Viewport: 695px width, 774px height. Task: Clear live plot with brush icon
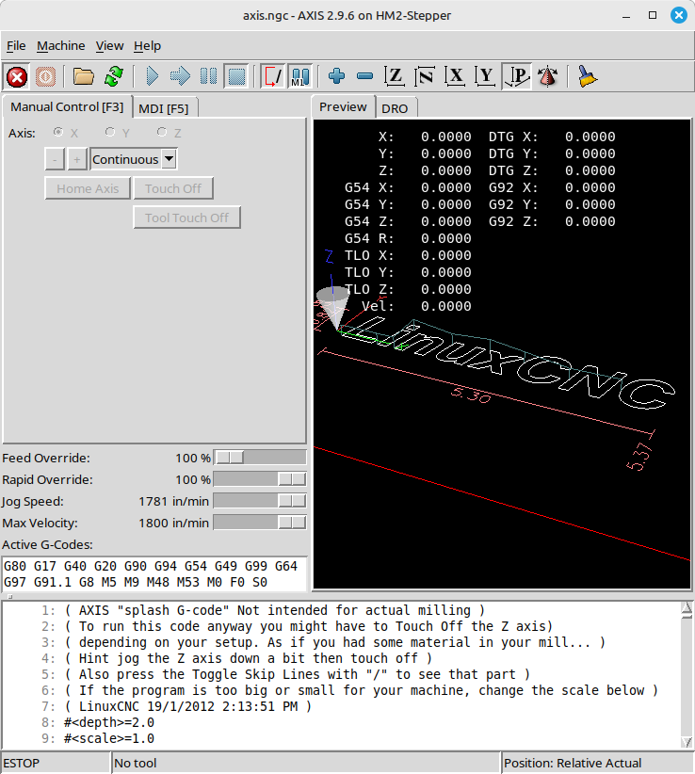[588, 76]
